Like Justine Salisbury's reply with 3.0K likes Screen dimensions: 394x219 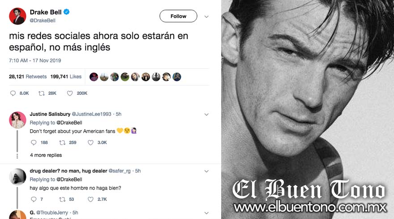90,143
